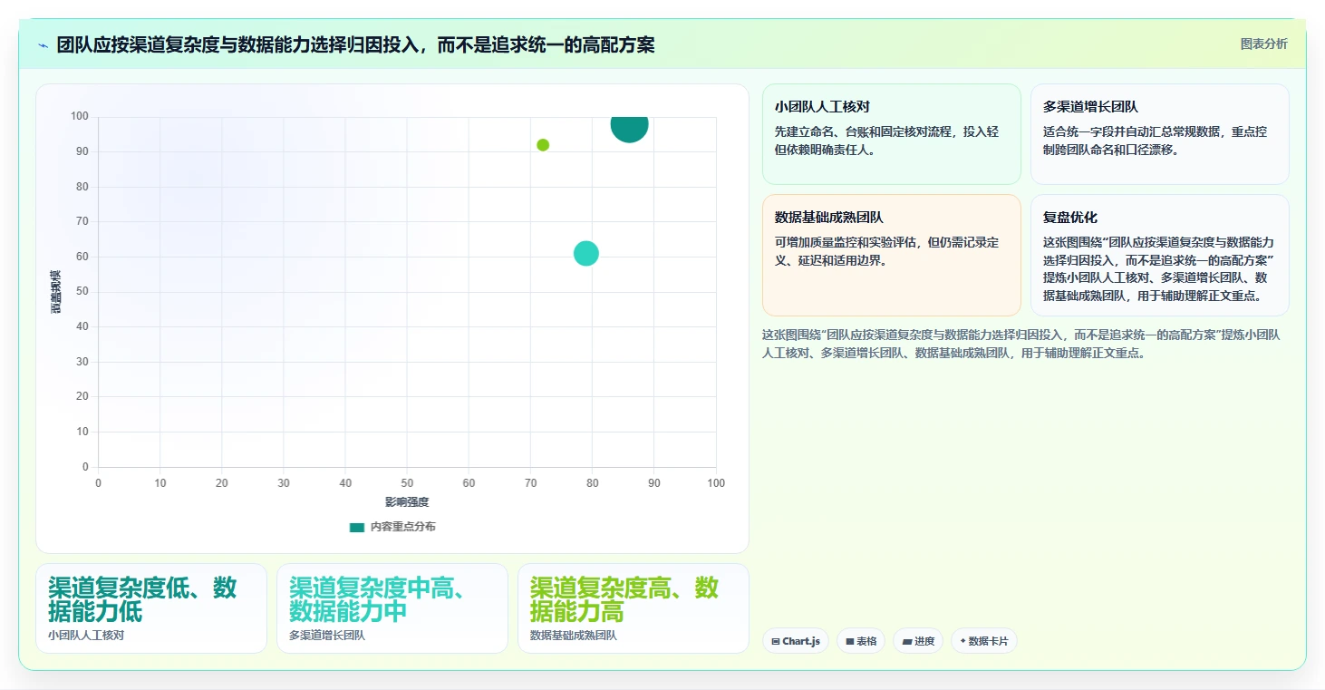
Task: Open the 复盘优化 card
Action: click(1160, 255)
